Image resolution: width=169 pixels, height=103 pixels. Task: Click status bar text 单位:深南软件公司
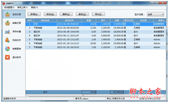point(115,99)
